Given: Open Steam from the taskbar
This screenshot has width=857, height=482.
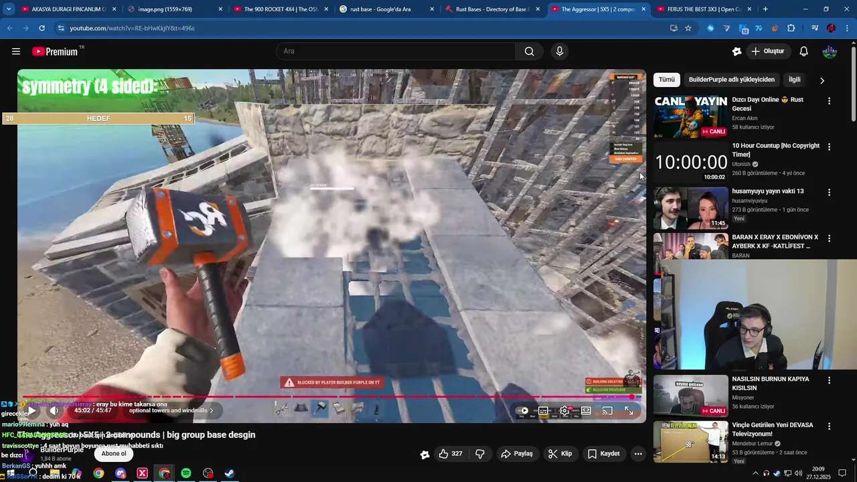Looking at the screenshot, I should pos(229,473).
